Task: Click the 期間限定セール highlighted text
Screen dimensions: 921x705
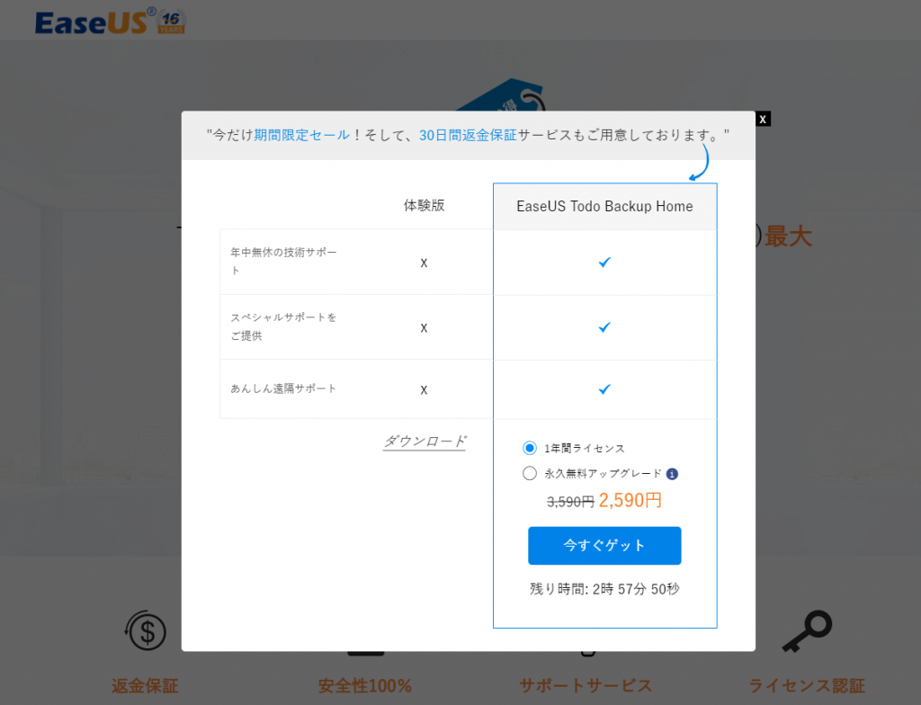Action: tap(302, 135)
